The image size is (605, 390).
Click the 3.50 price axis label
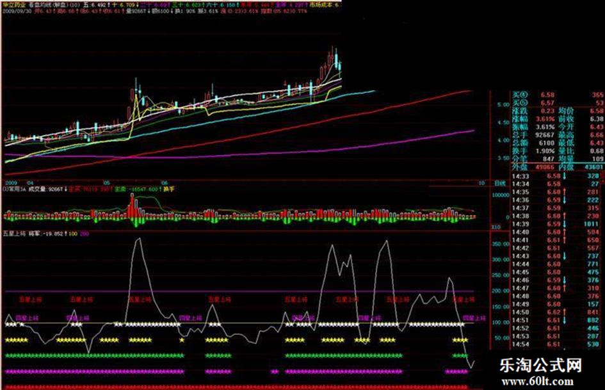503,158
